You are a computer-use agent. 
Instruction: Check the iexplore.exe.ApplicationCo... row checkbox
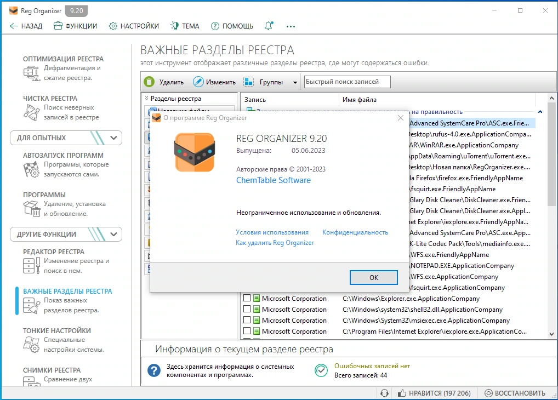247,331
